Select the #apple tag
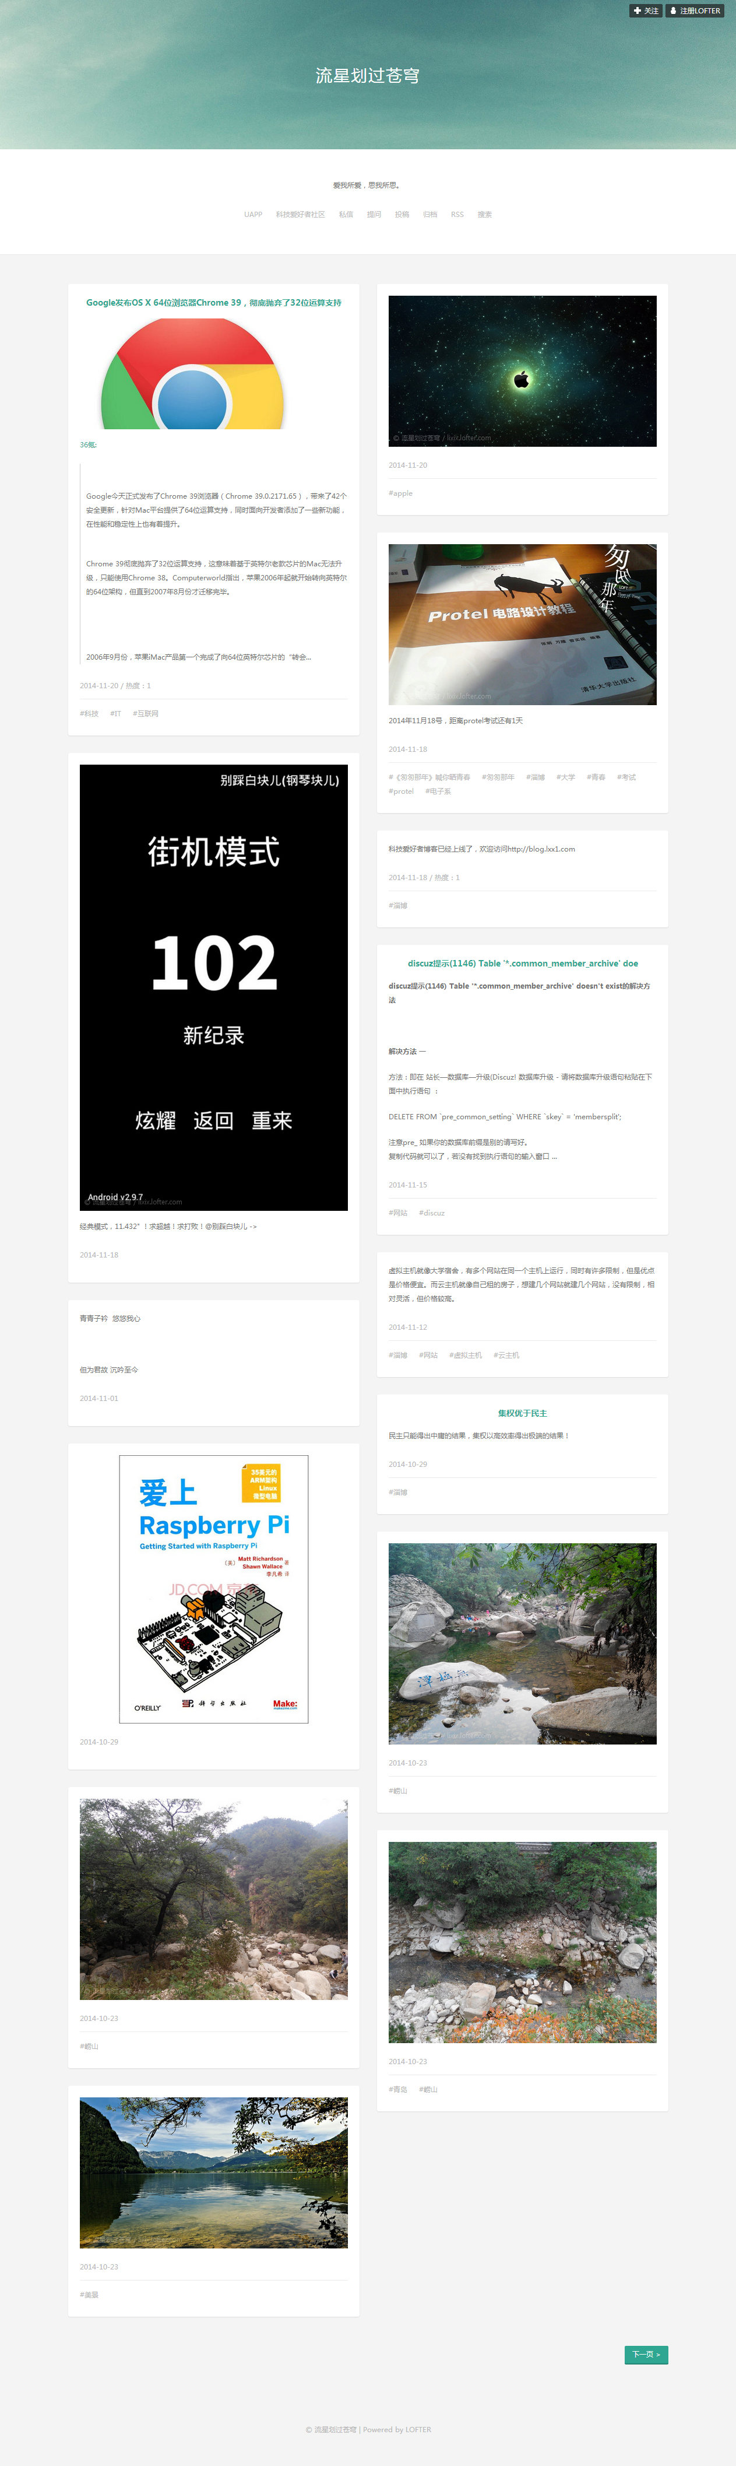 [400, 493]
